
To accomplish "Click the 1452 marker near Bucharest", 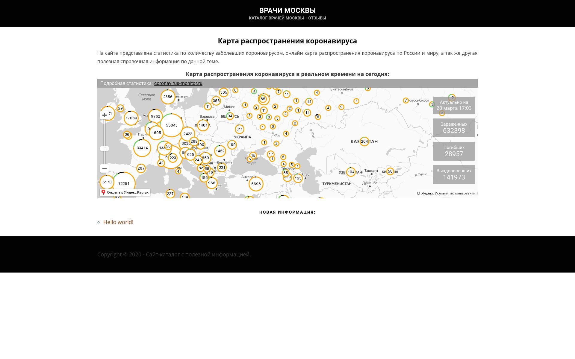I will (220, 151).
